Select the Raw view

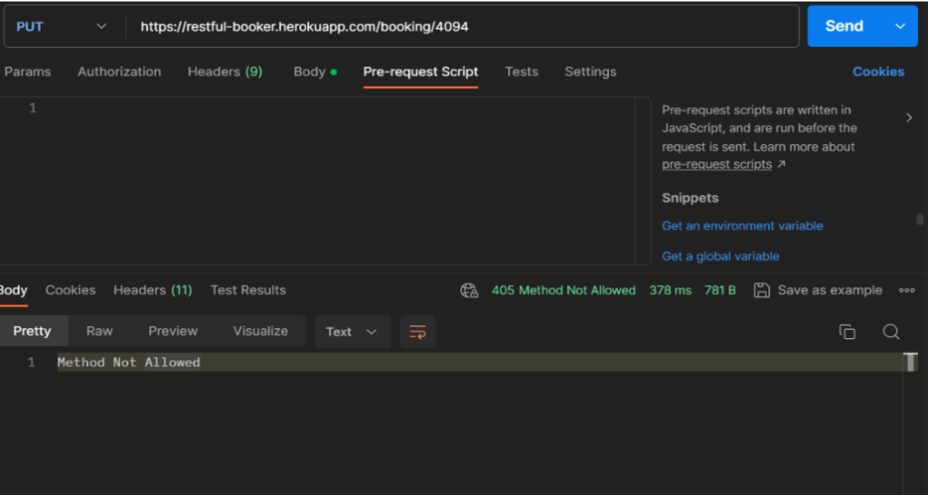click(100, 331)
